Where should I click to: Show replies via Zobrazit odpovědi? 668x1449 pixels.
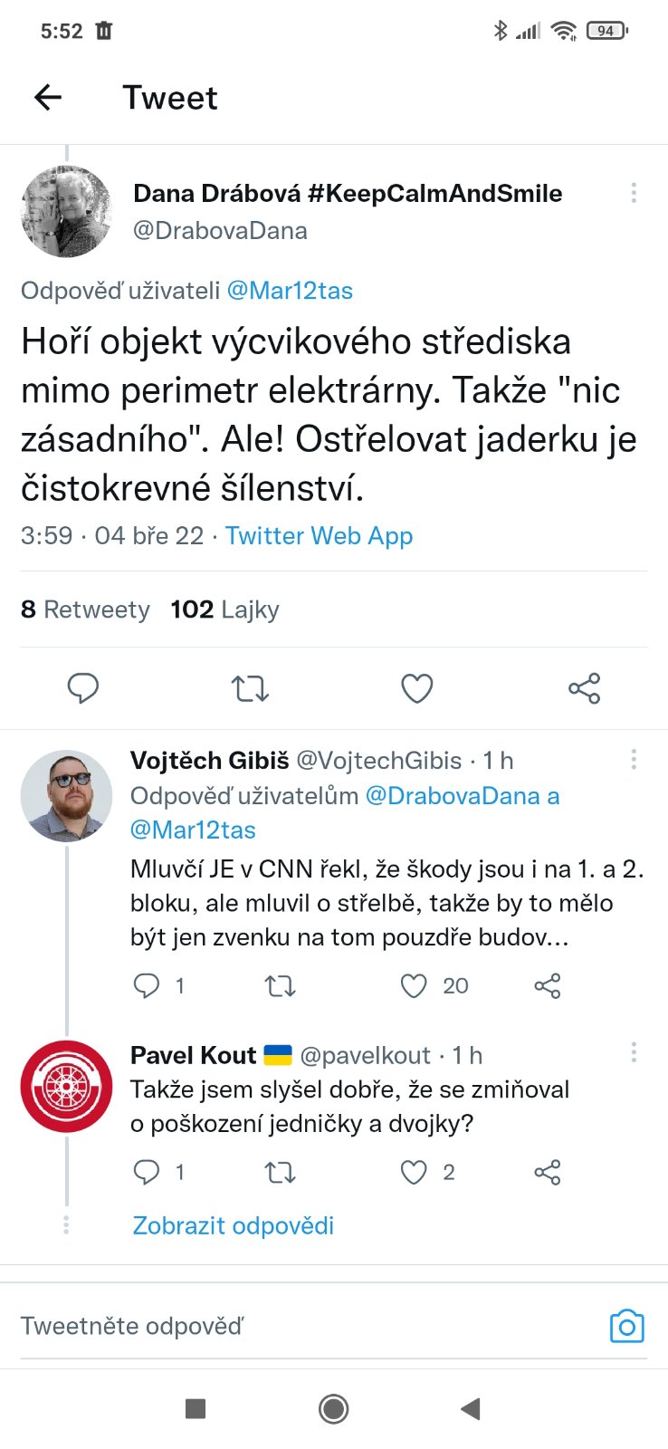234,1225
